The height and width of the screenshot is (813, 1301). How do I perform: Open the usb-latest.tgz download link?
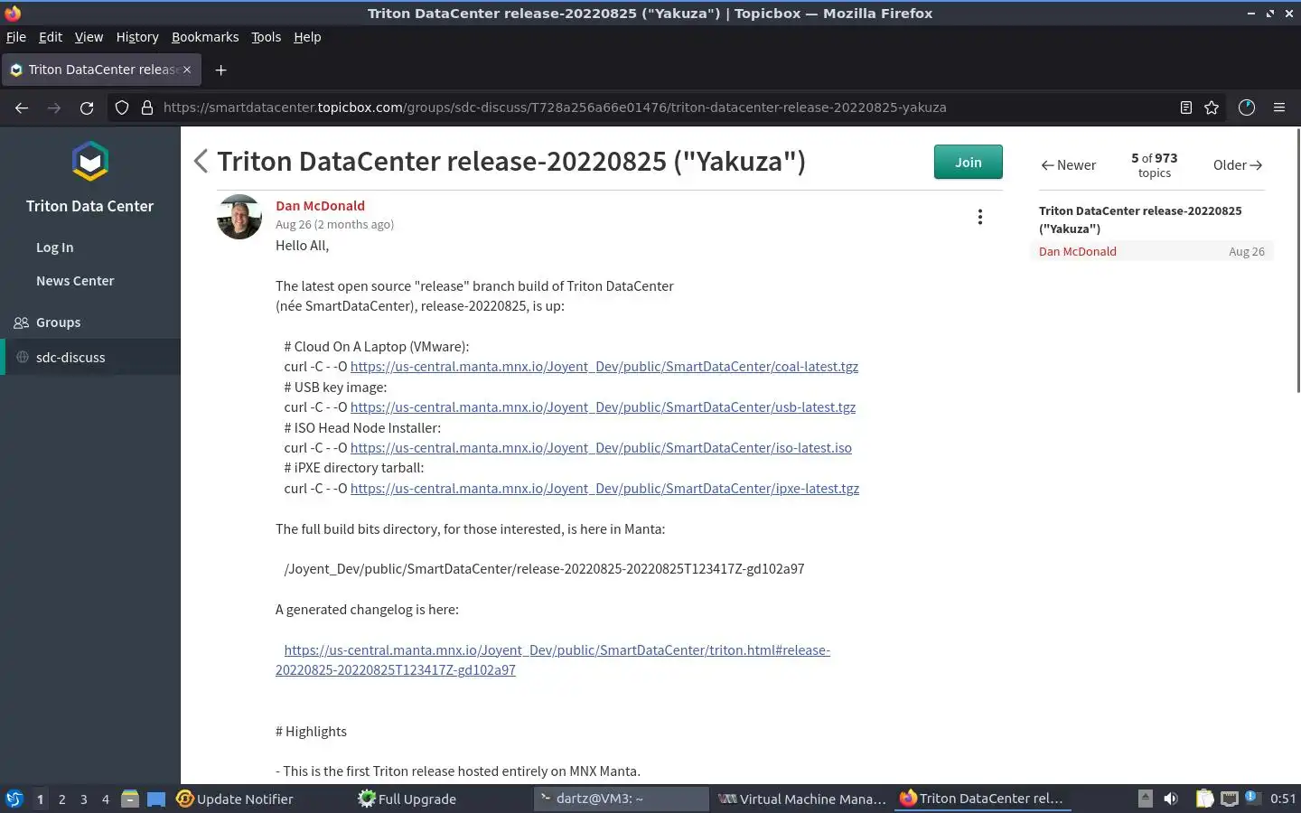pyautogui.click(x=603, y=407)
